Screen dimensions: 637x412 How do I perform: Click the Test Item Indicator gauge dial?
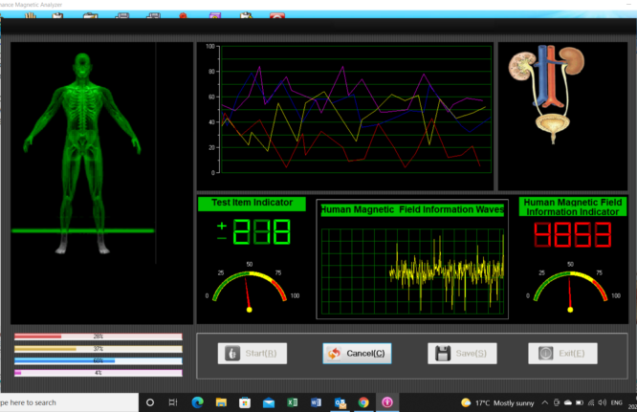[251, 287]
